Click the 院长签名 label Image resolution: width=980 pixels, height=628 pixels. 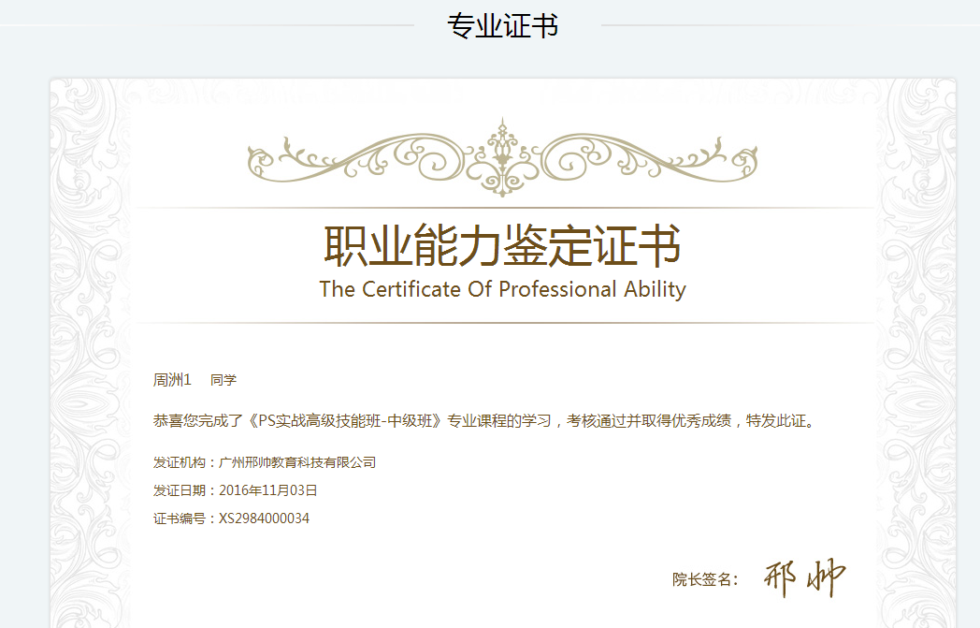pos(701,580)
